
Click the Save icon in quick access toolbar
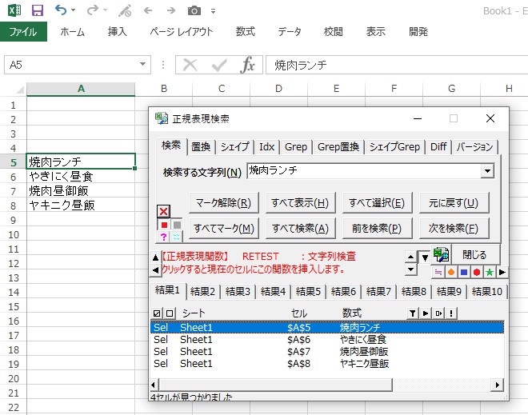point(37,10)
